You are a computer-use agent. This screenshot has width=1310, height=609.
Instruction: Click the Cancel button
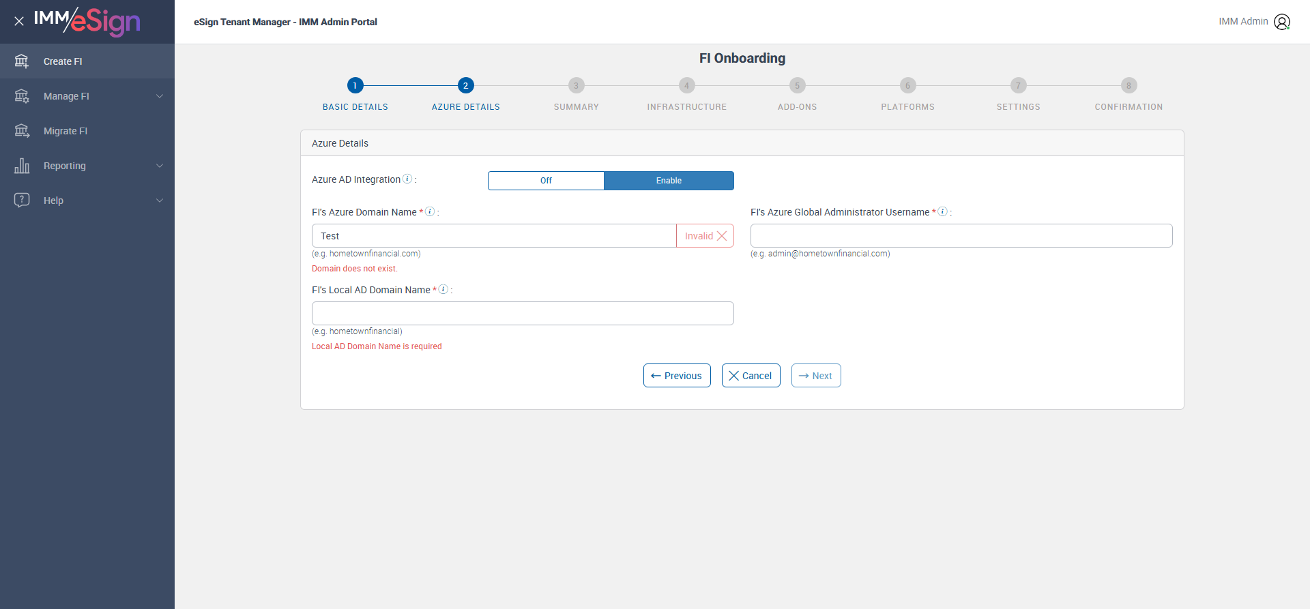pos(751,376)
